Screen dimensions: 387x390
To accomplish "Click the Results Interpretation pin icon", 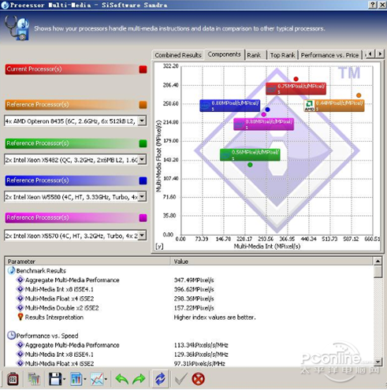I will (20, 317).
